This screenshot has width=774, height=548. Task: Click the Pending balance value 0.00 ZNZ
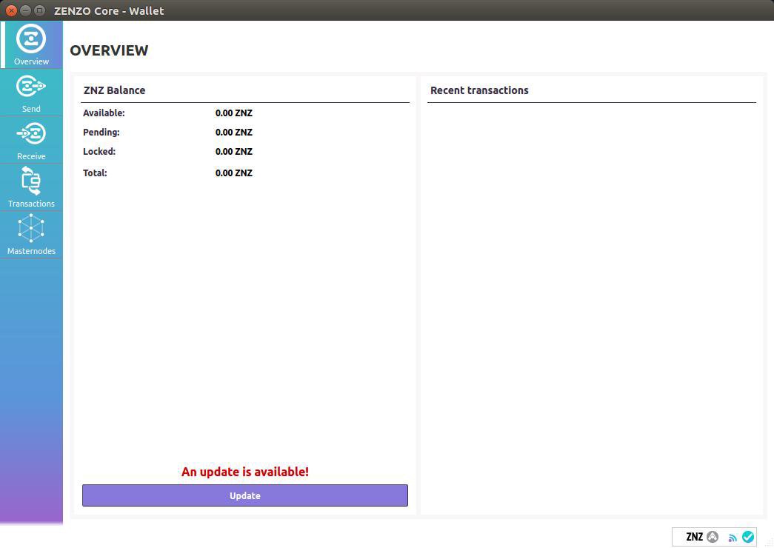(234, 133)
